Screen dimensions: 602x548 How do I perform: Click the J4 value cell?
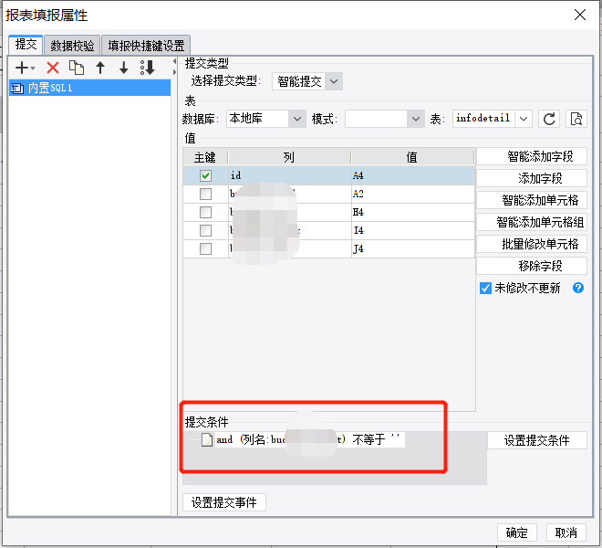click(x=413, y=248)
